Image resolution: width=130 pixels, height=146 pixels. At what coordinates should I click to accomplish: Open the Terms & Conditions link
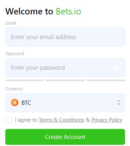[x=61, y=120]
